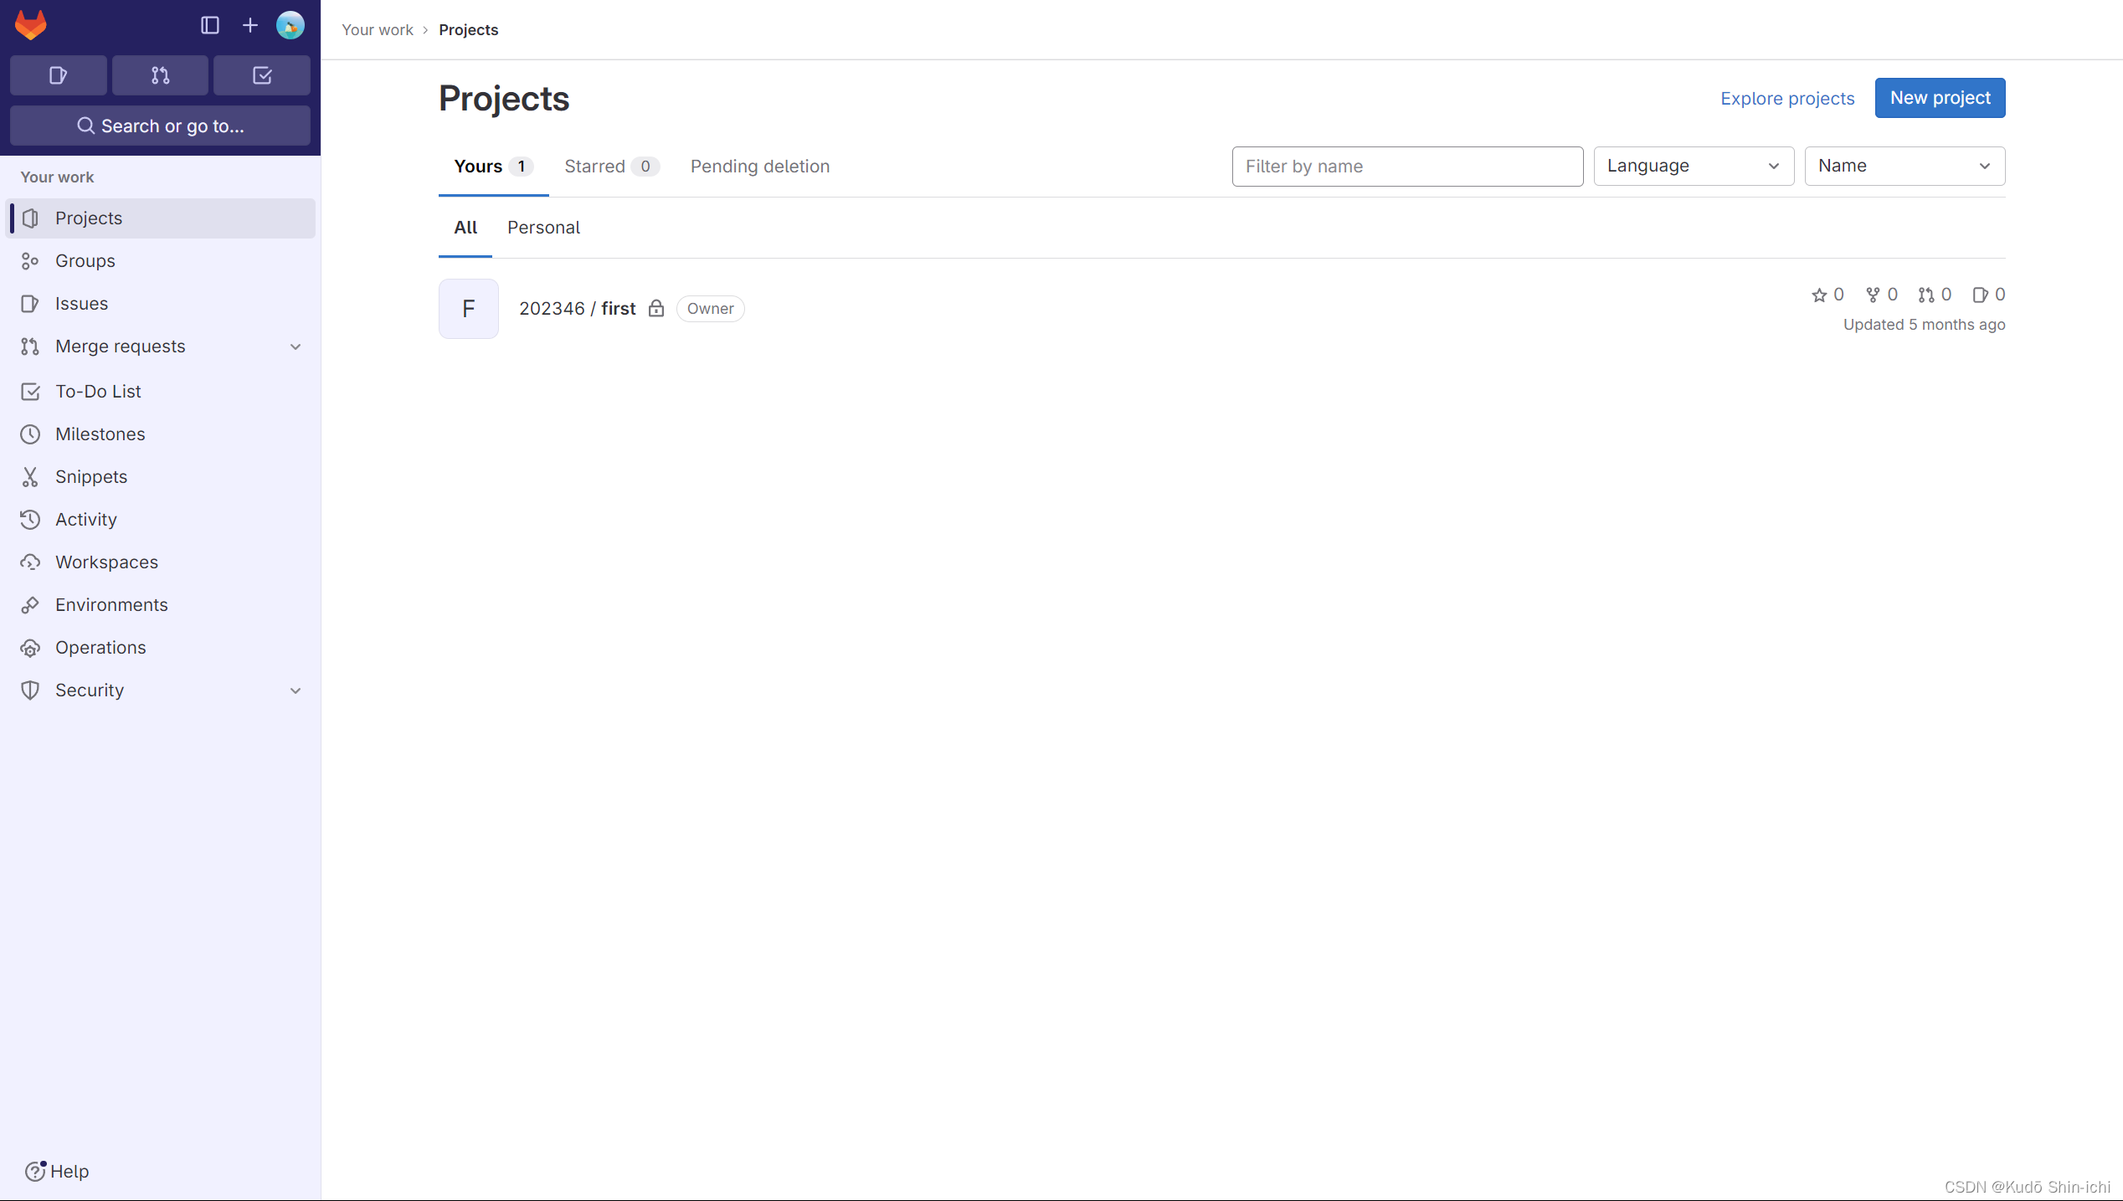The width and height of the screenshot is (2123, 1201).
Task: Open the Language dropdown filter
Action: [x=1693, y=165]
